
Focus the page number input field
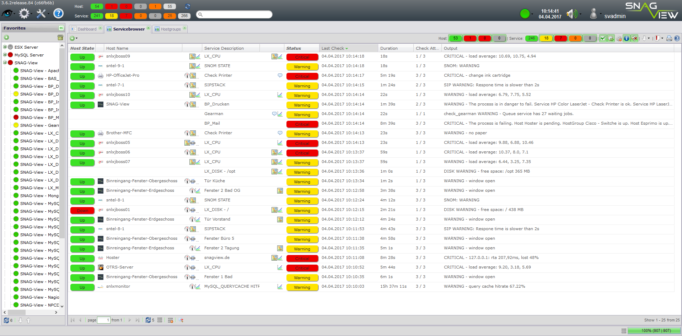coord(103,320)
